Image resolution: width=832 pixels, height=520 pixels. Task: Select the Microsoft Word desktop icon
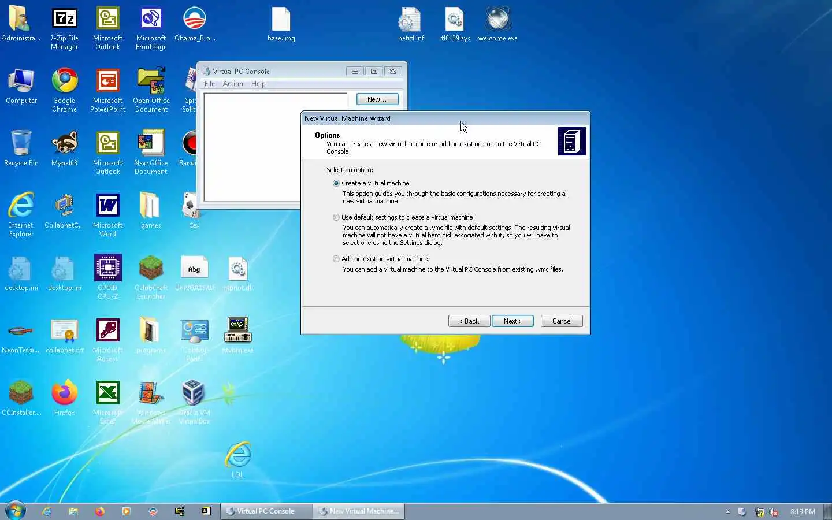tap(107, 216)
